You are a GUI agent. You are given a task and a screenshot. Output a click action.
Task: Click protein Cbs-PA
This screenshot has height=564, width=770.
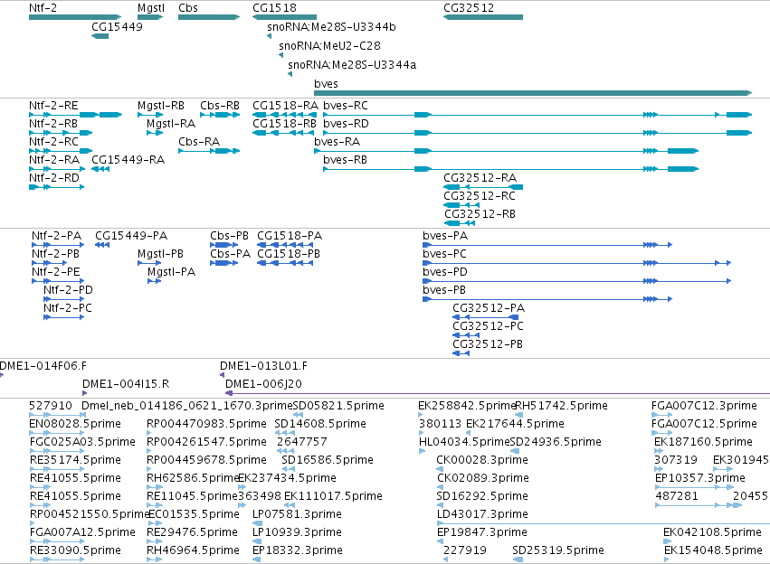click(231, 254)
